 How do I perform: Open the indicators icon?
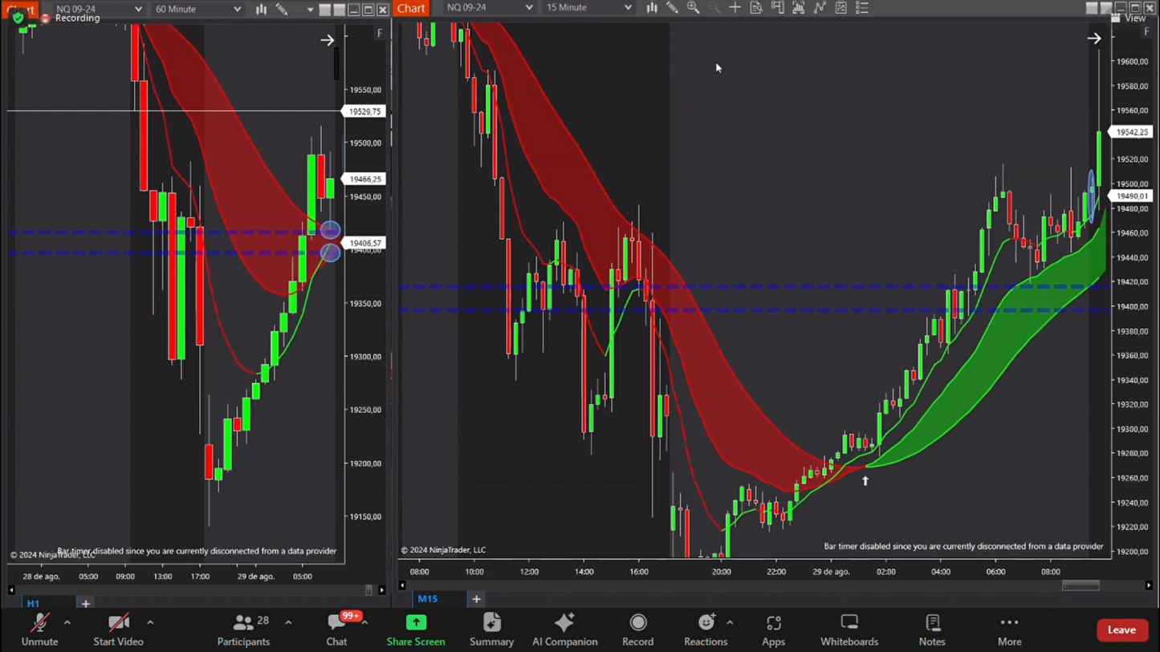799,8
